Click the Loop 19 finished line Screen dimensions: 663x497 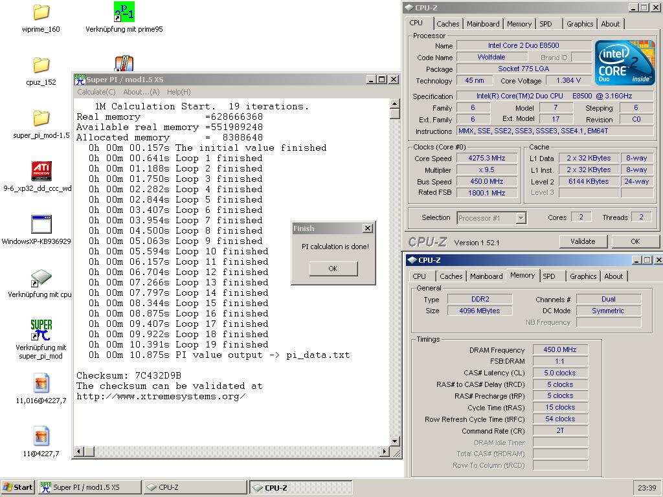(179, 344)
